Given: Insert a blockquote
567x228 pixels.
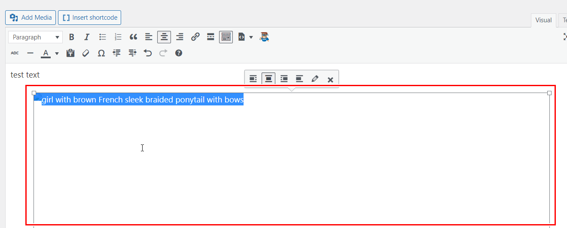Looking at the screenshot, I should pyautogui.click(x=133, y=37).
